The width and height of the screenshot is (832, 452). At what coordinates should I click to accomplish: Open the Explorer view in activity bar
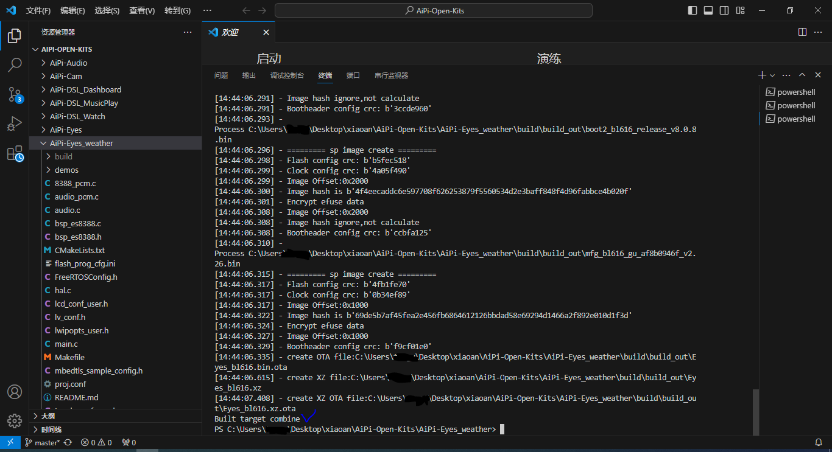[x=15, y=36]
